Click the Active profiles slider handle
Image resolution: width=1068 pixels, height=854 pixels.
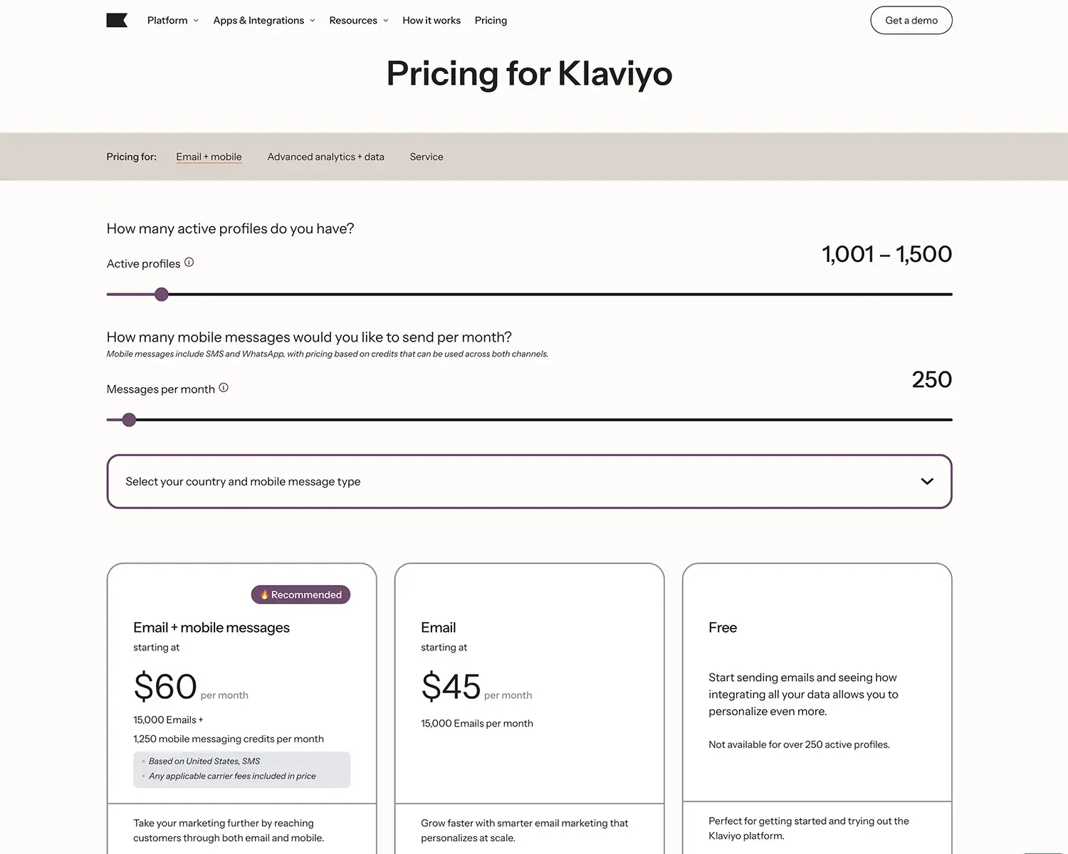[x=162, y=294]
